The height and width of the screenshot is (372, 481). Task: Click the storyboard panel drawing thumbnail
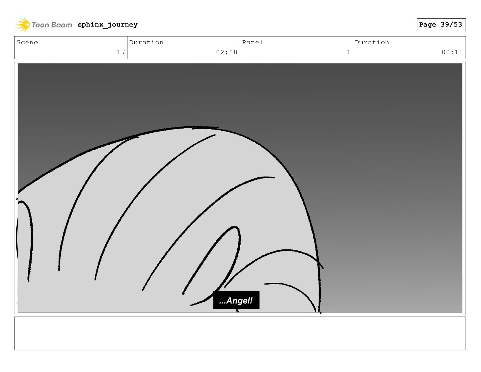[240, 188]
